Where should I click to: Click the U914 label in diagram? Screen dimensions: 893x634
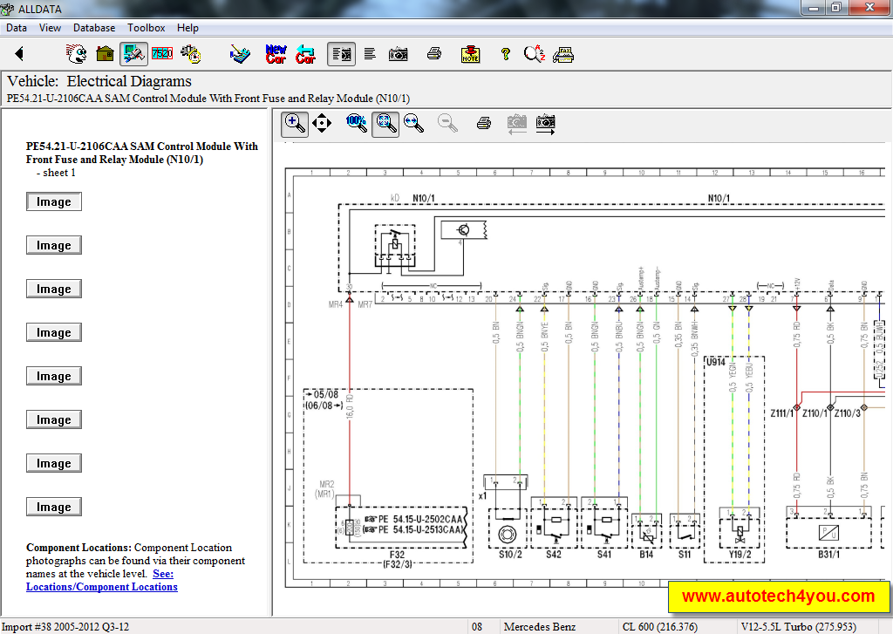716,362
